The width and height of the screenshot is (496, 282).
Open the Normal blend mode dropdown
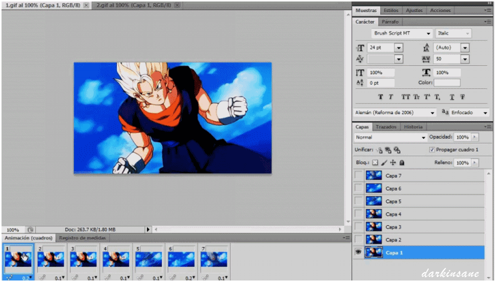click(x=423, y=137)
